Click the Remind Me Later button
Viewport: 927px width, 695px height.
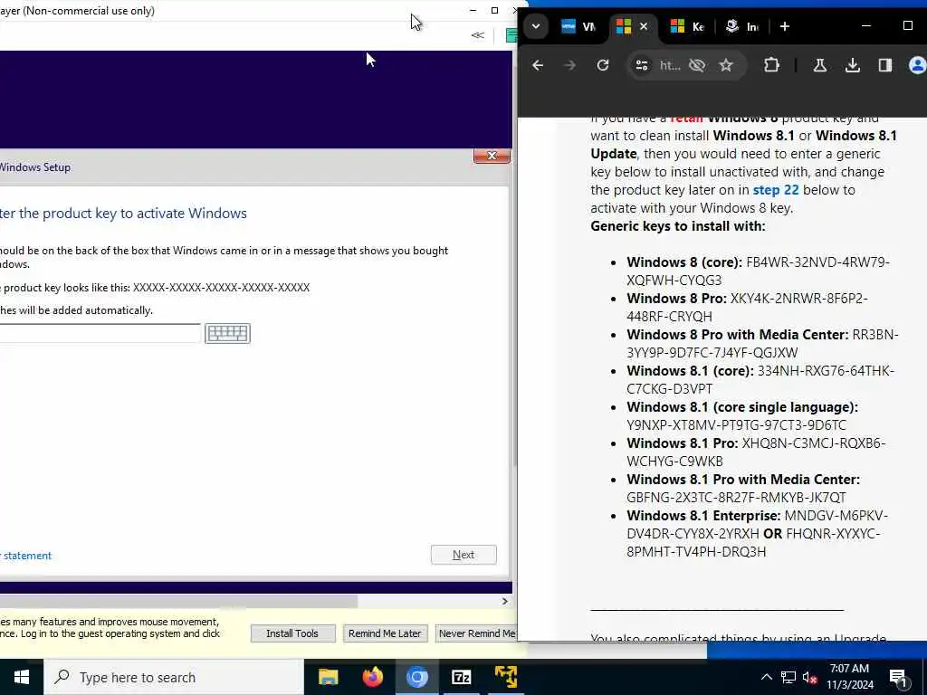[385, 633]
